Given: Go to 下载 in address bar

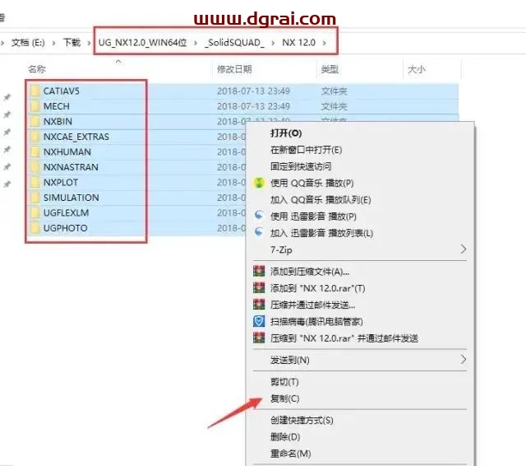Looking at the screenshot, I should tap(72, 43).
